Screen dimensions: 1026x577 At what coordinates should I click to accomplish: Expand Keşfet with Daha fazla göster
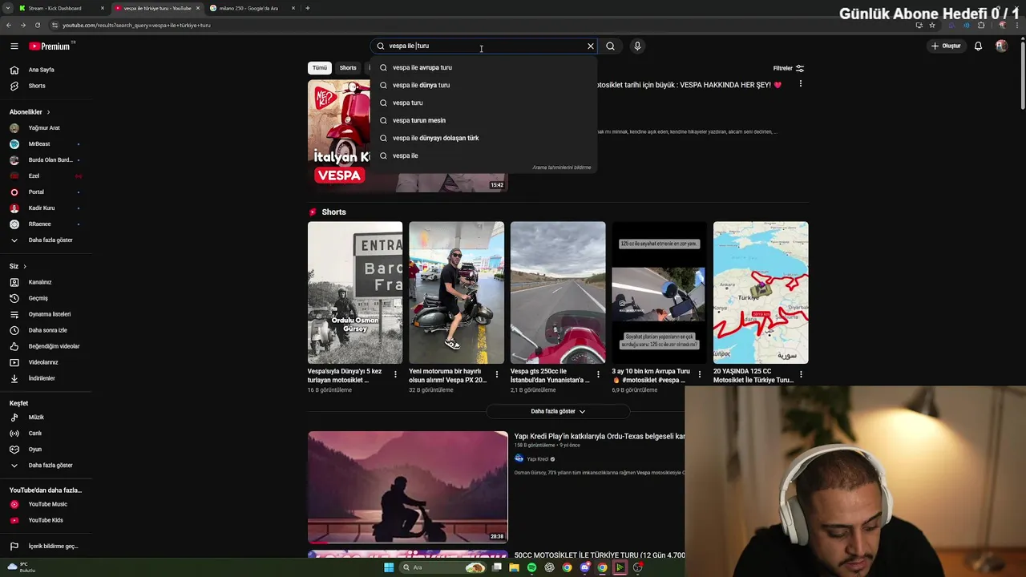[46, 466]
